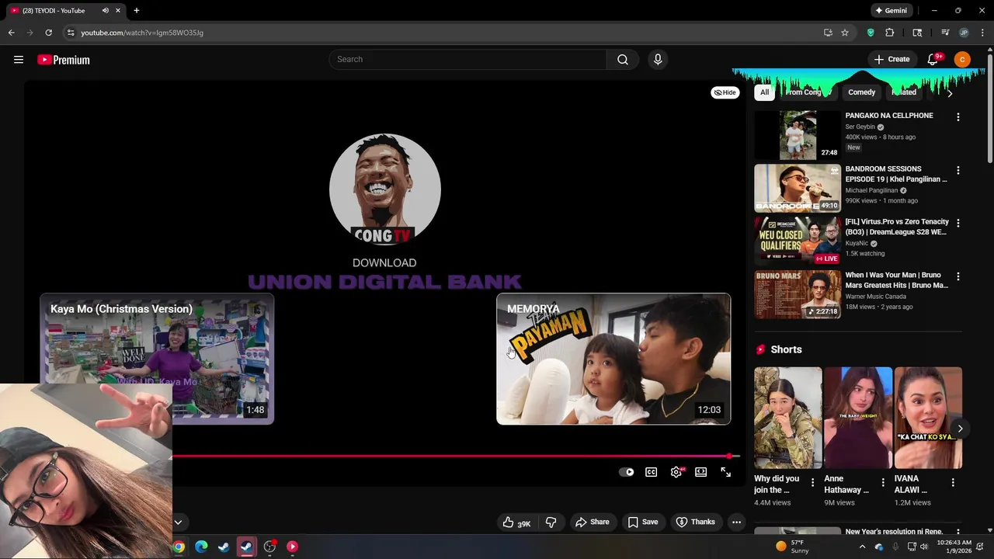
Task: Open options for IVANA ALAWI short
Action: coord(953,482)
